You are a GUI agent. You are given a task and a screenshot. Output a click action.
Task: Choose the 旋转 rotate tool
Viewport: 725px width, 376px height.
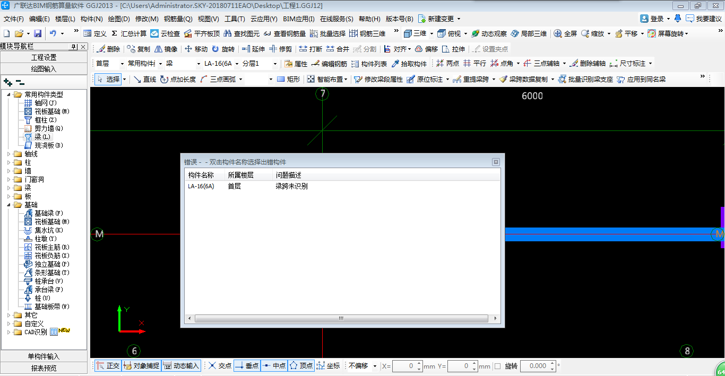(223, 49)
